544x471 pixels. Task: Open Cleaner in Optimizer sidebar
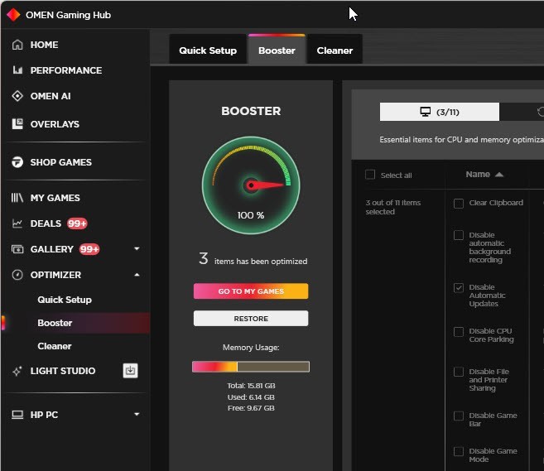[x=55, y=346]
